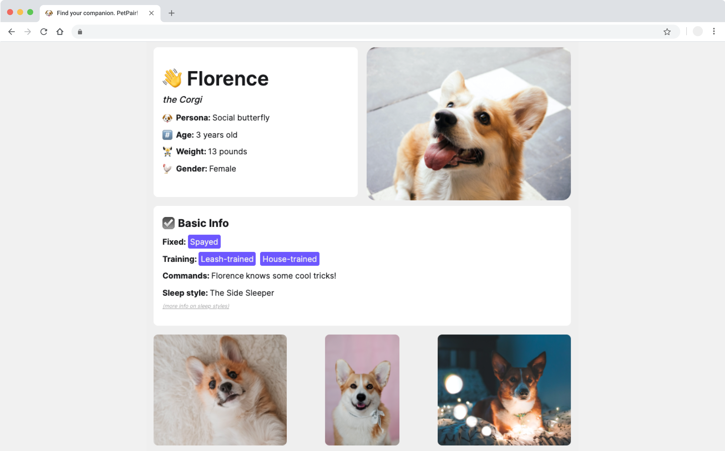Toggle the Basic Info checkbox
Image resolution: width=725 pixels, height=451 pixels.
pyautogui.click(x=168, y=223)
